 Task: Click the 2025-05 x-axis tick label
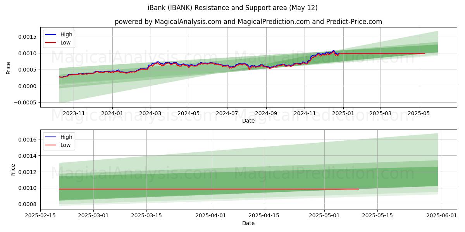pyautogui.click(x=419, y=114)
